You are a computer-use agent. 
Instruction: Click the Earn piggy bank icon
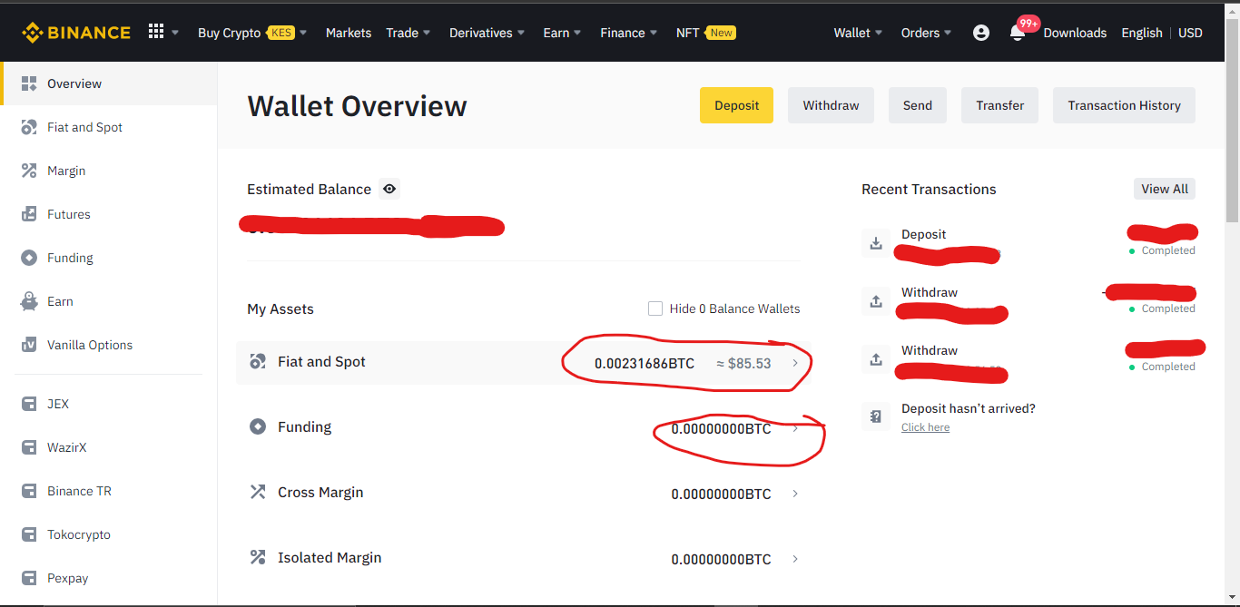29,301
